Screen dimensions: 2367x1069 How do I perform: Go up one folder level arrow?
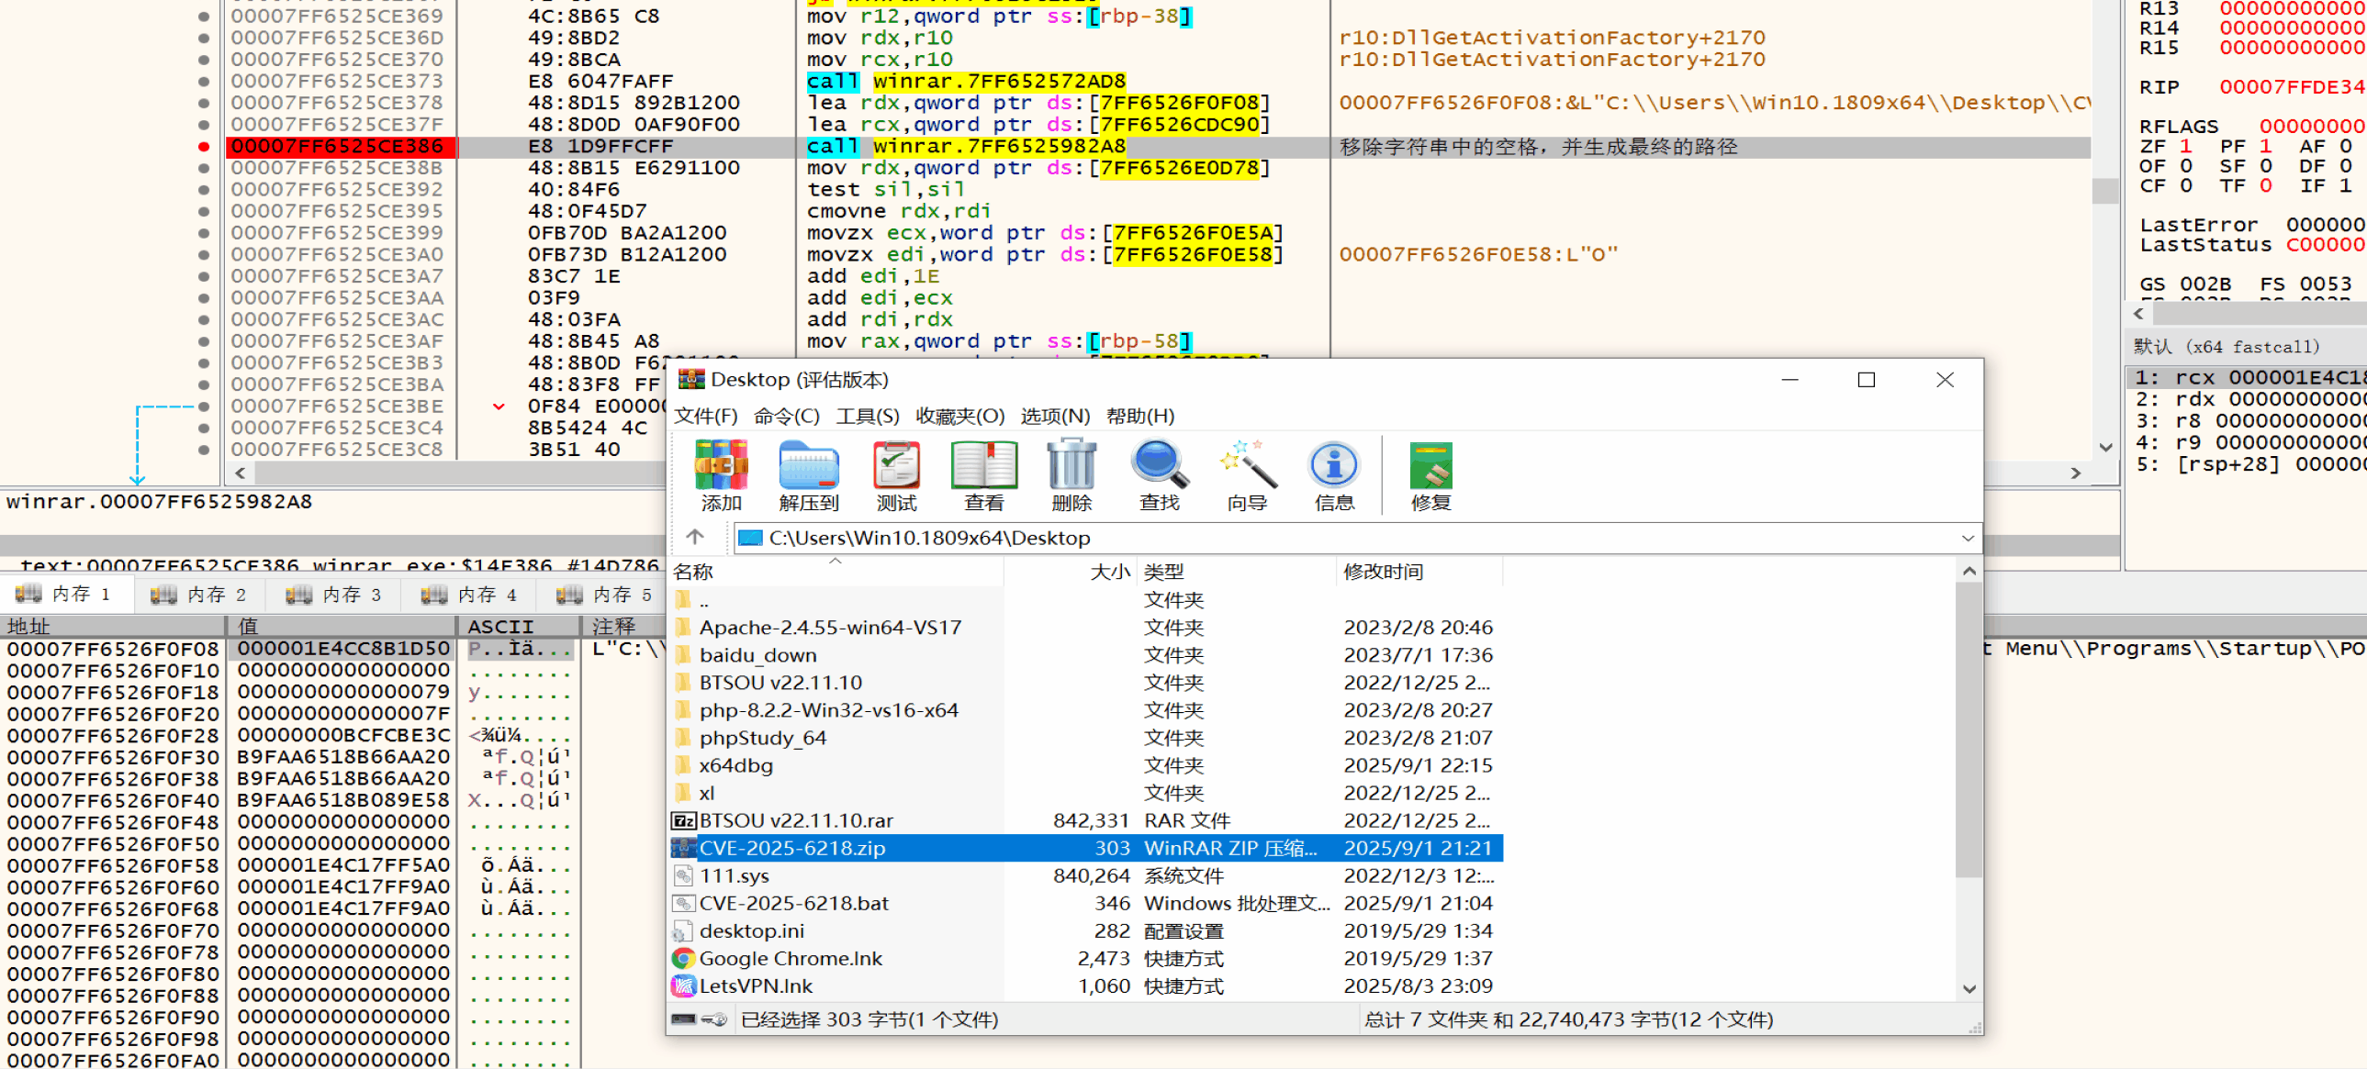696,538
